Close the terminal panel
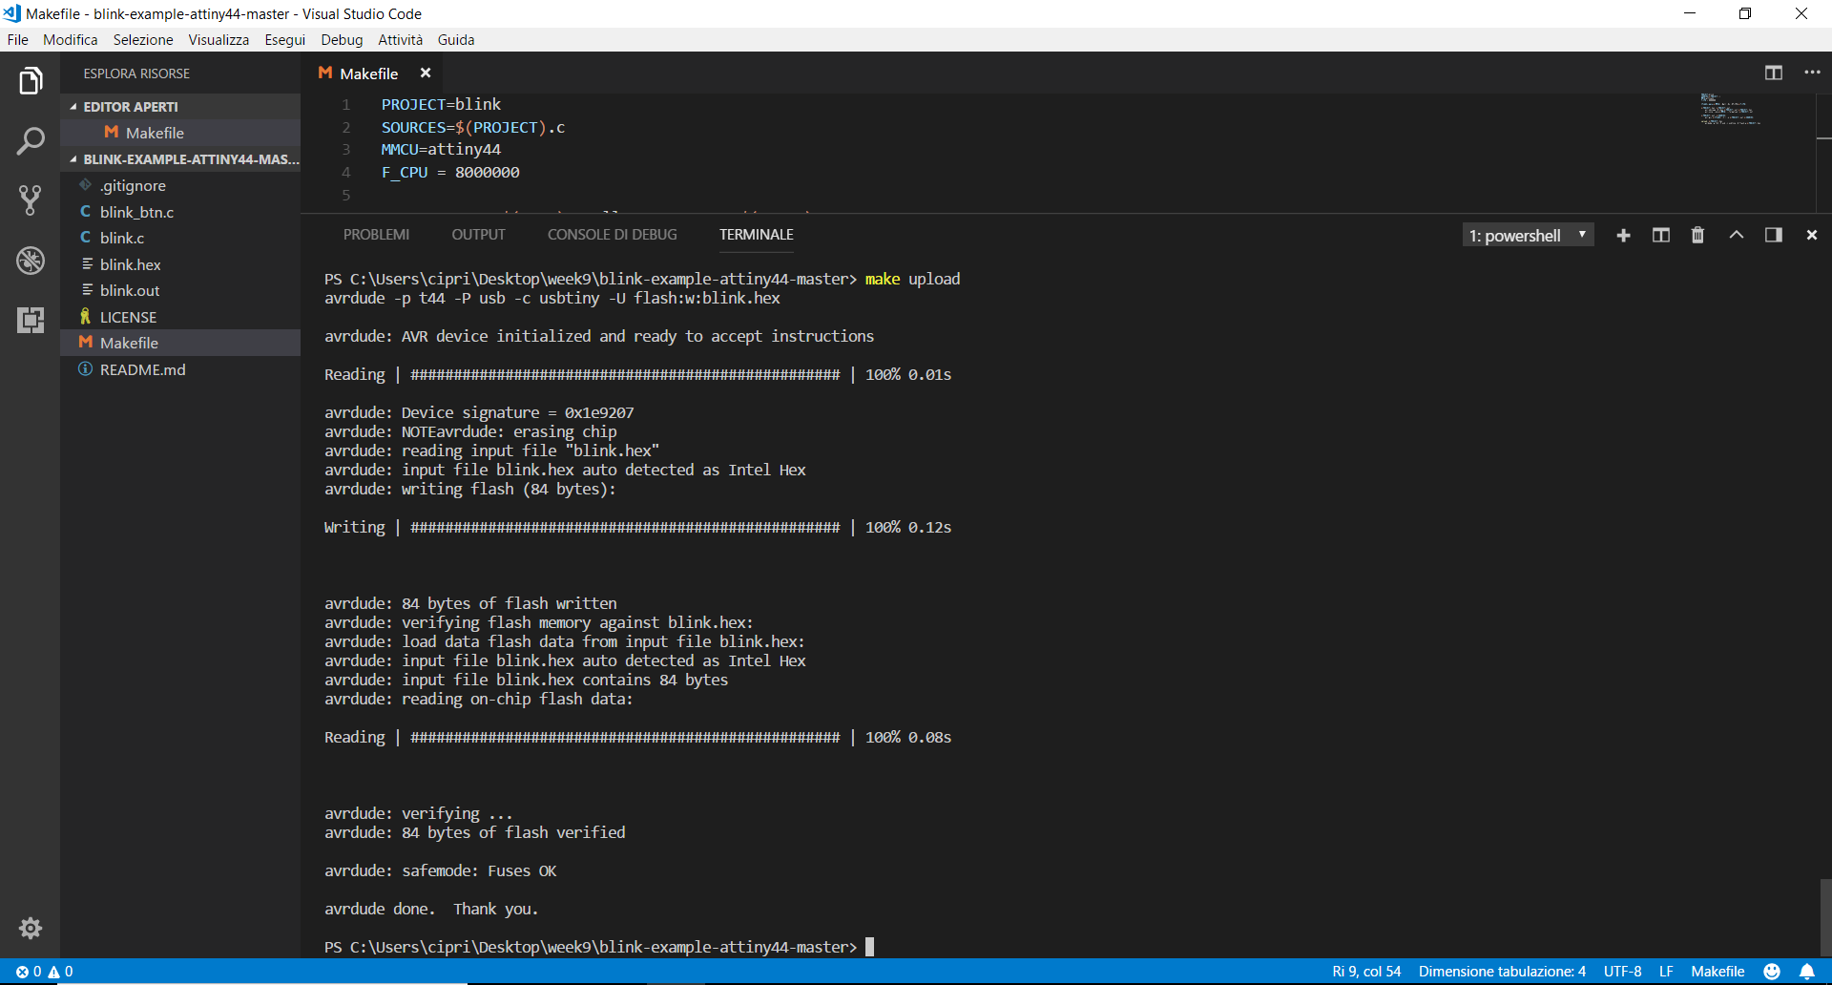 [1811, 236]
